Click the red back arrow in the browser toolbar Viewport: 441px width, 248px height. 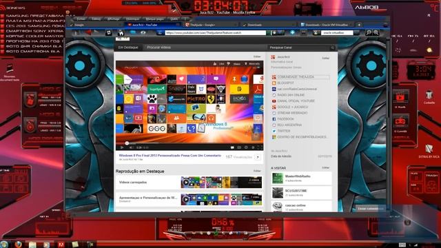point(88,32)
